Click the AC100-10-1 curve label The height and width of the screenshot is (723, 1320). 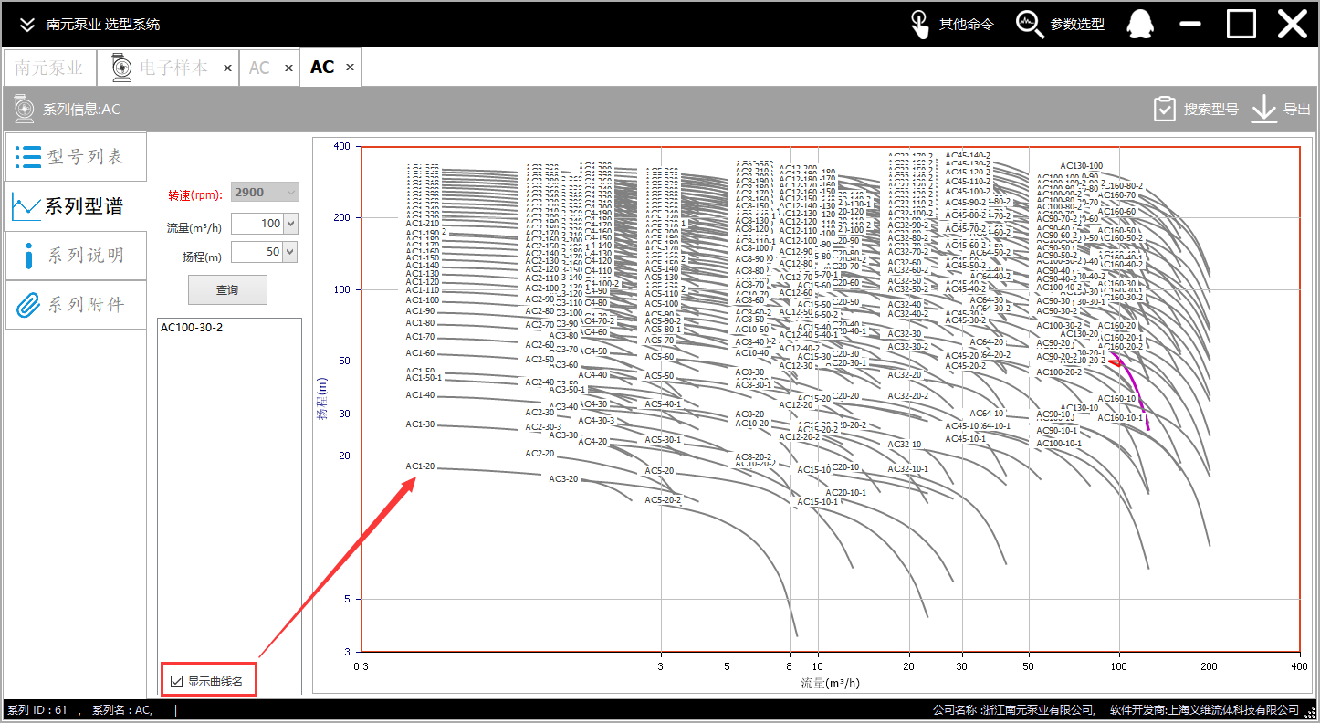click(x=1059, y=444)
